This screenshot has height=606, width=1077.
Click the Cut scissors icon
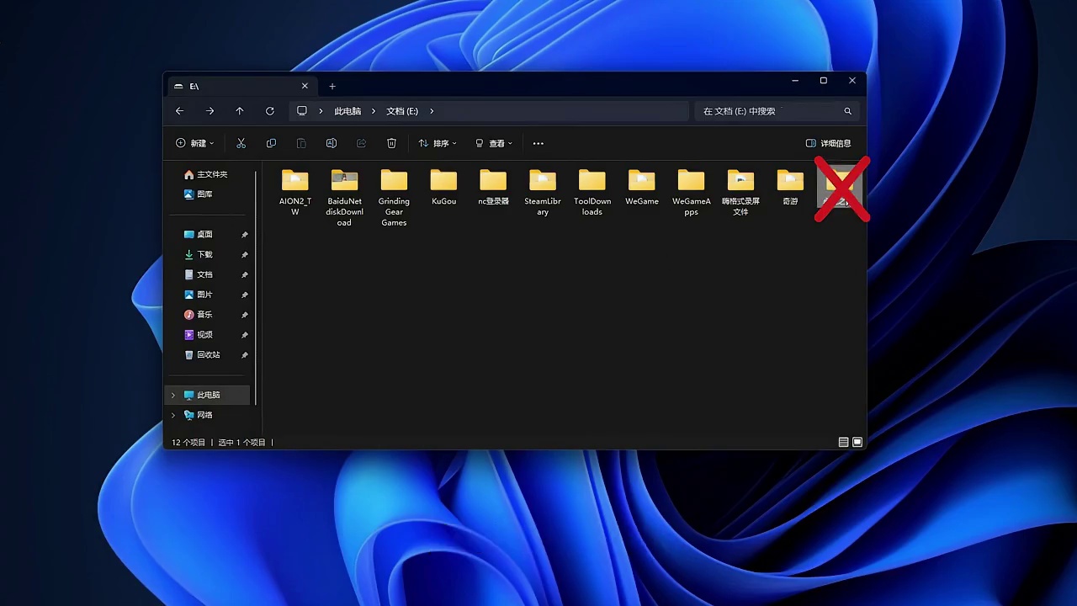coord(241,143)
